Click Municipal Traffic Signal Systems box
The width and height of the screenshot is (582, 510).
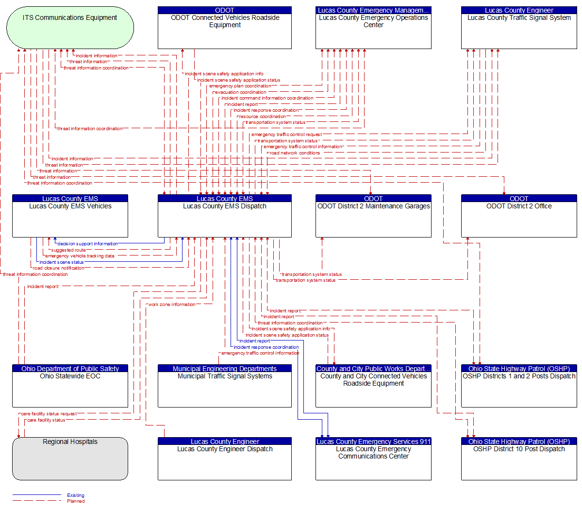pos(225,386)
